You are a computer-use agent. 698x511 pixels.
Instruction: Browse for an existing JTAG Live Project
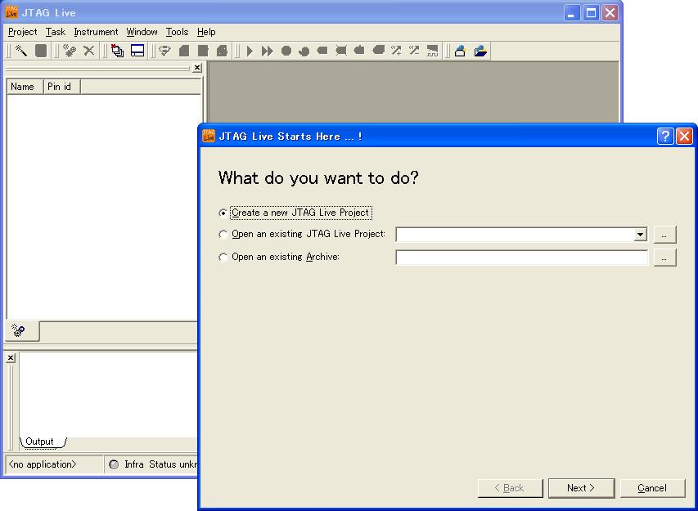[664, 235]
